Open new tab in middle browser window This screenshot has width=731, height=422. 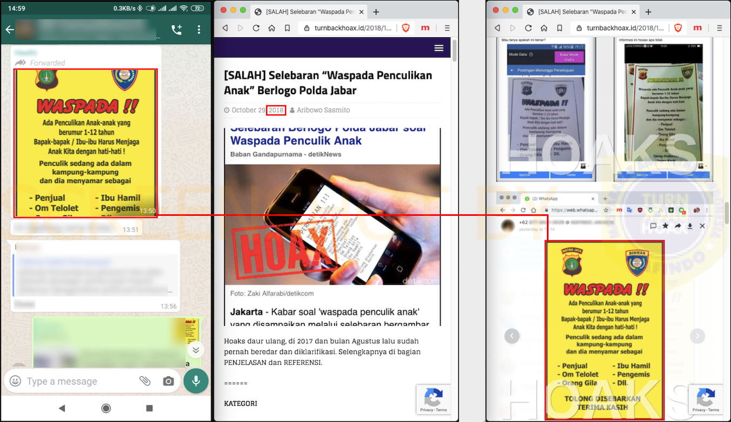376,11
